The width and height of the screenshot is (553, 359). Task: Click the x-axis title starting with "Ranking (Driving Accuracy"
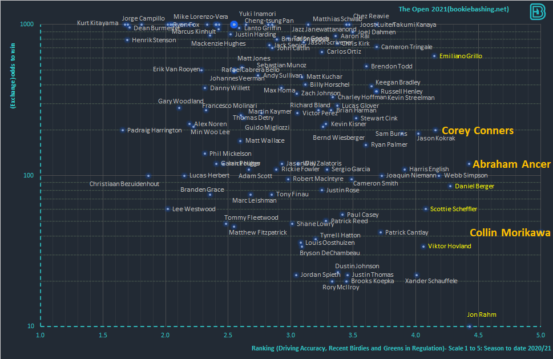point(401,348)
